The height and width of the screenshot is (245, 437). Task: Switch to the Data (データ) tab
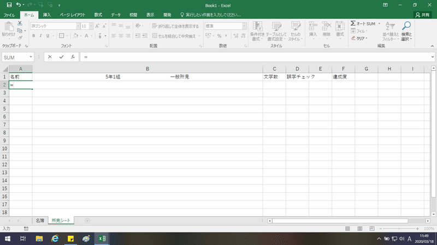click(x=116, y=15)
